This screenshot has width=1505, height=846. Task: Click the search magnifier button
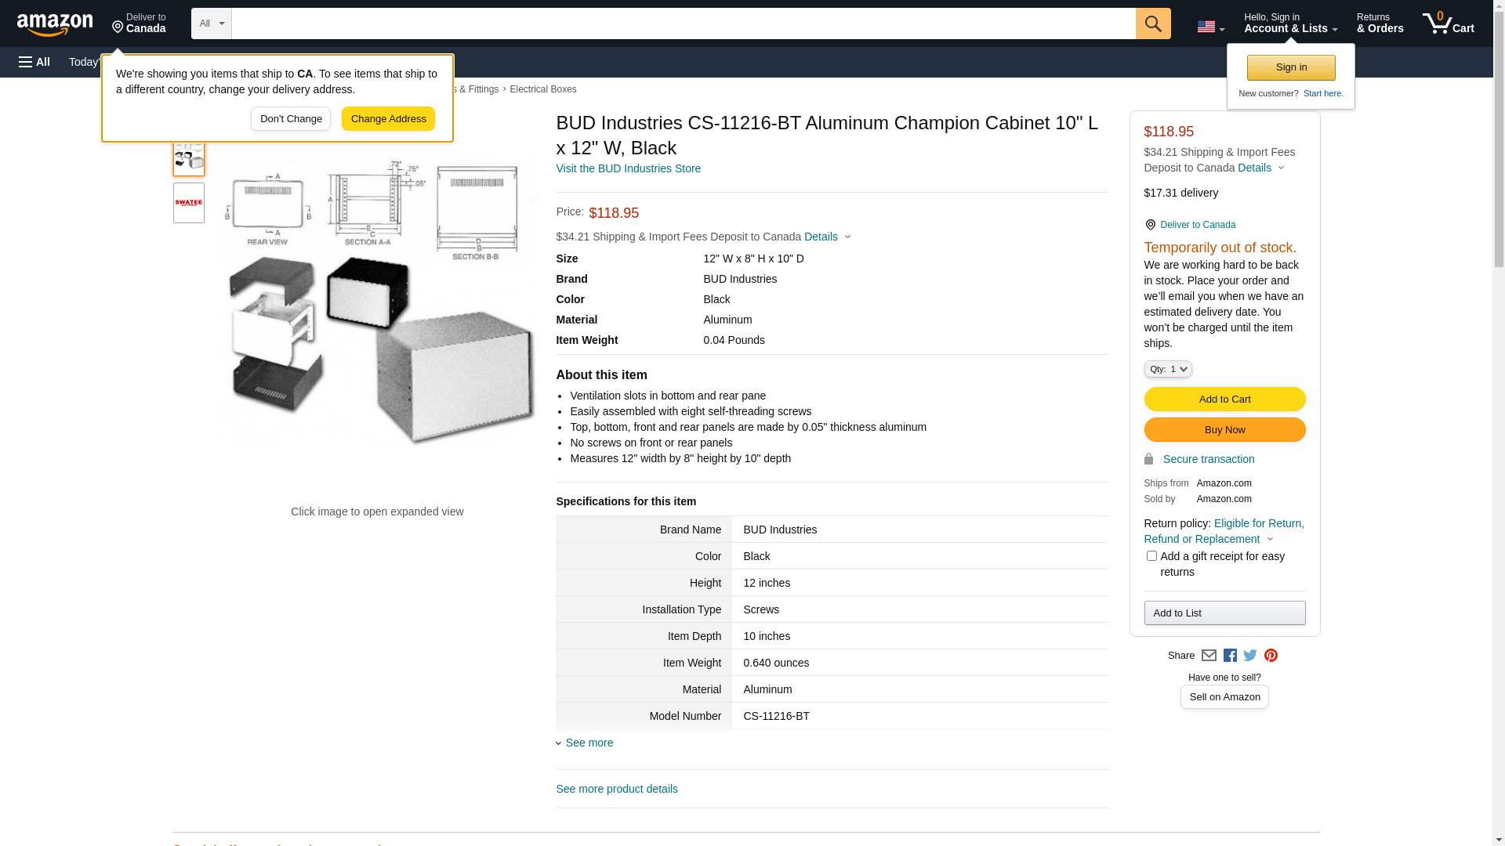(x=1153, y=23)
